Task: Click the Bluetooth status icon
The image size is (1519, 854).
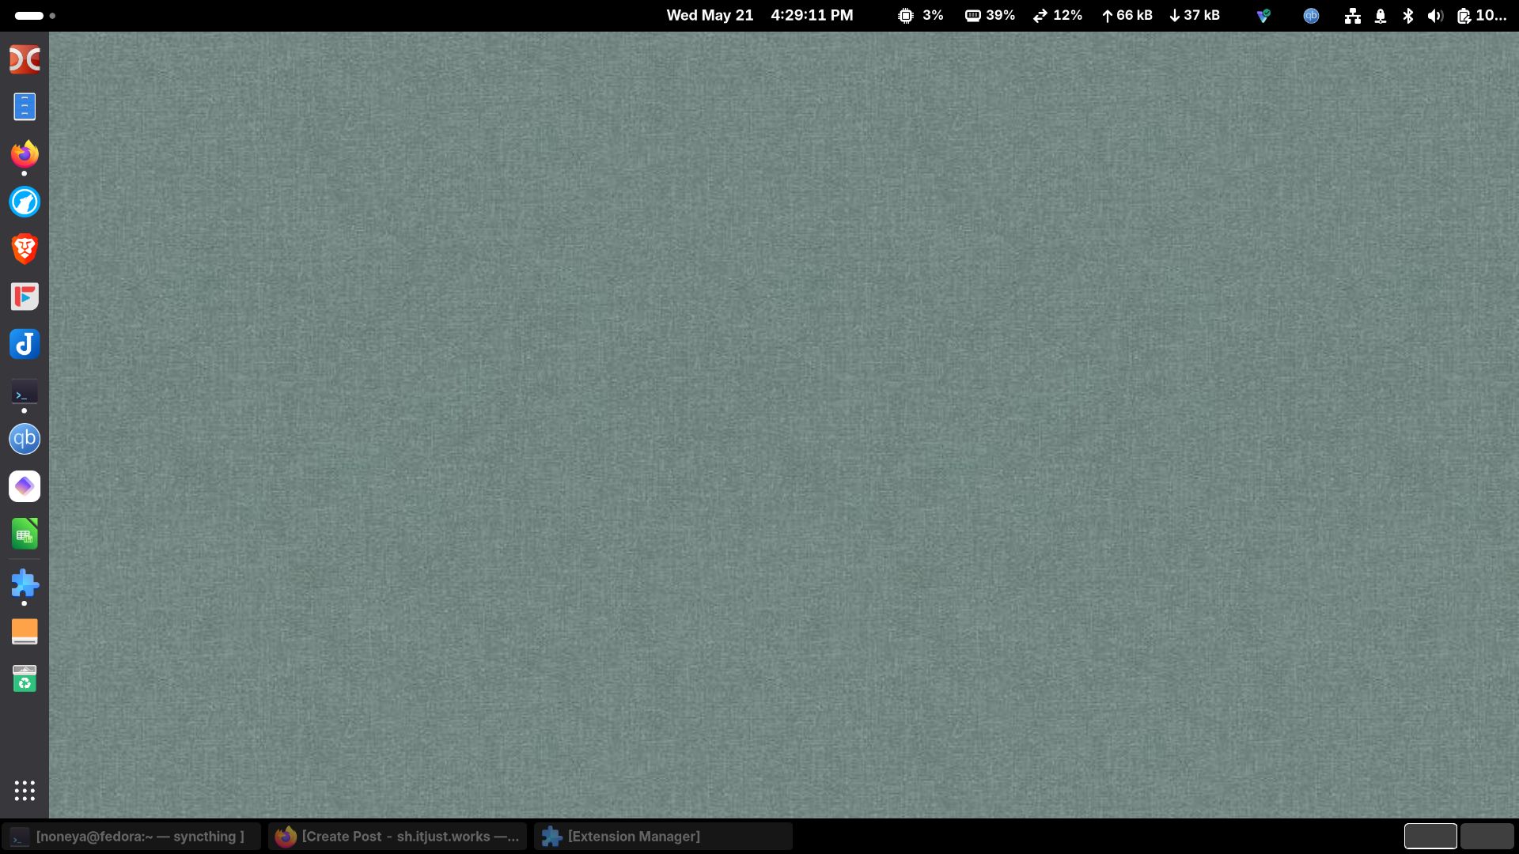Action: (1408, 16)
